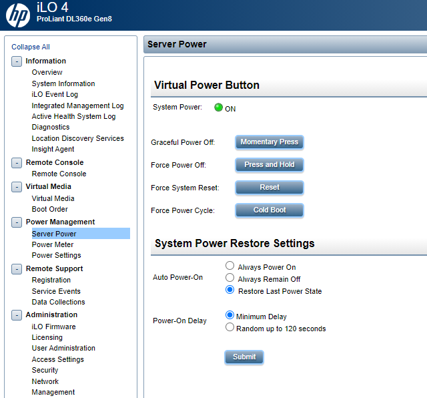Open Remote Console sub-item
The image size is (427, 398).
pyautogui.click(x=59, y=174)
